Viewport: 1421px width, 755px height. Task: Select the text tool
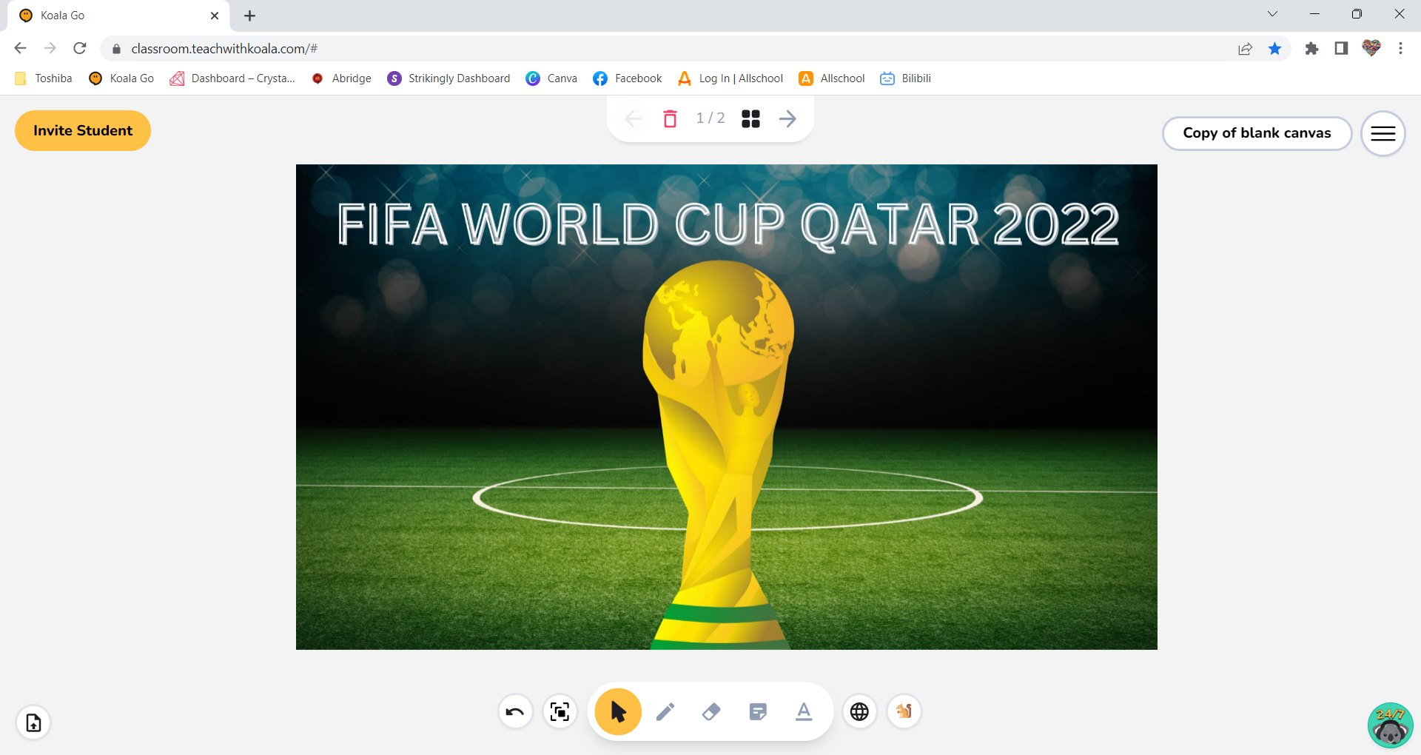[x=804, y=712]
